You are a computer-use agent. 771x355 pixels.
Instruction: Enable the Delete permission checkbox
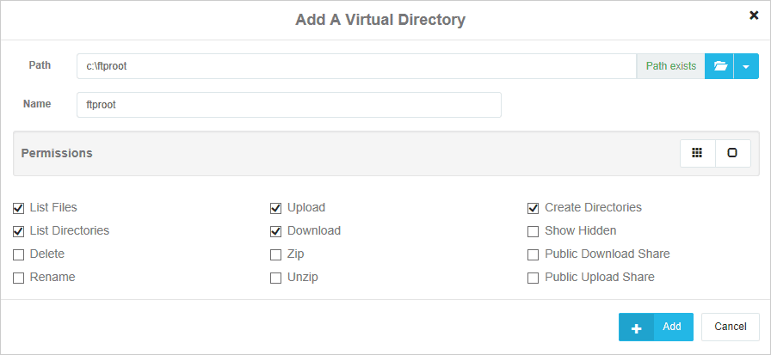(19, 254)
